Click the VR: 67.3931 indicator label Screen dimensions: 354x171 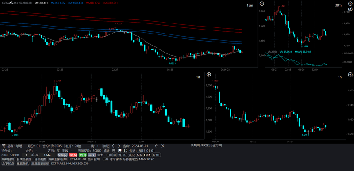click(285, 52)
